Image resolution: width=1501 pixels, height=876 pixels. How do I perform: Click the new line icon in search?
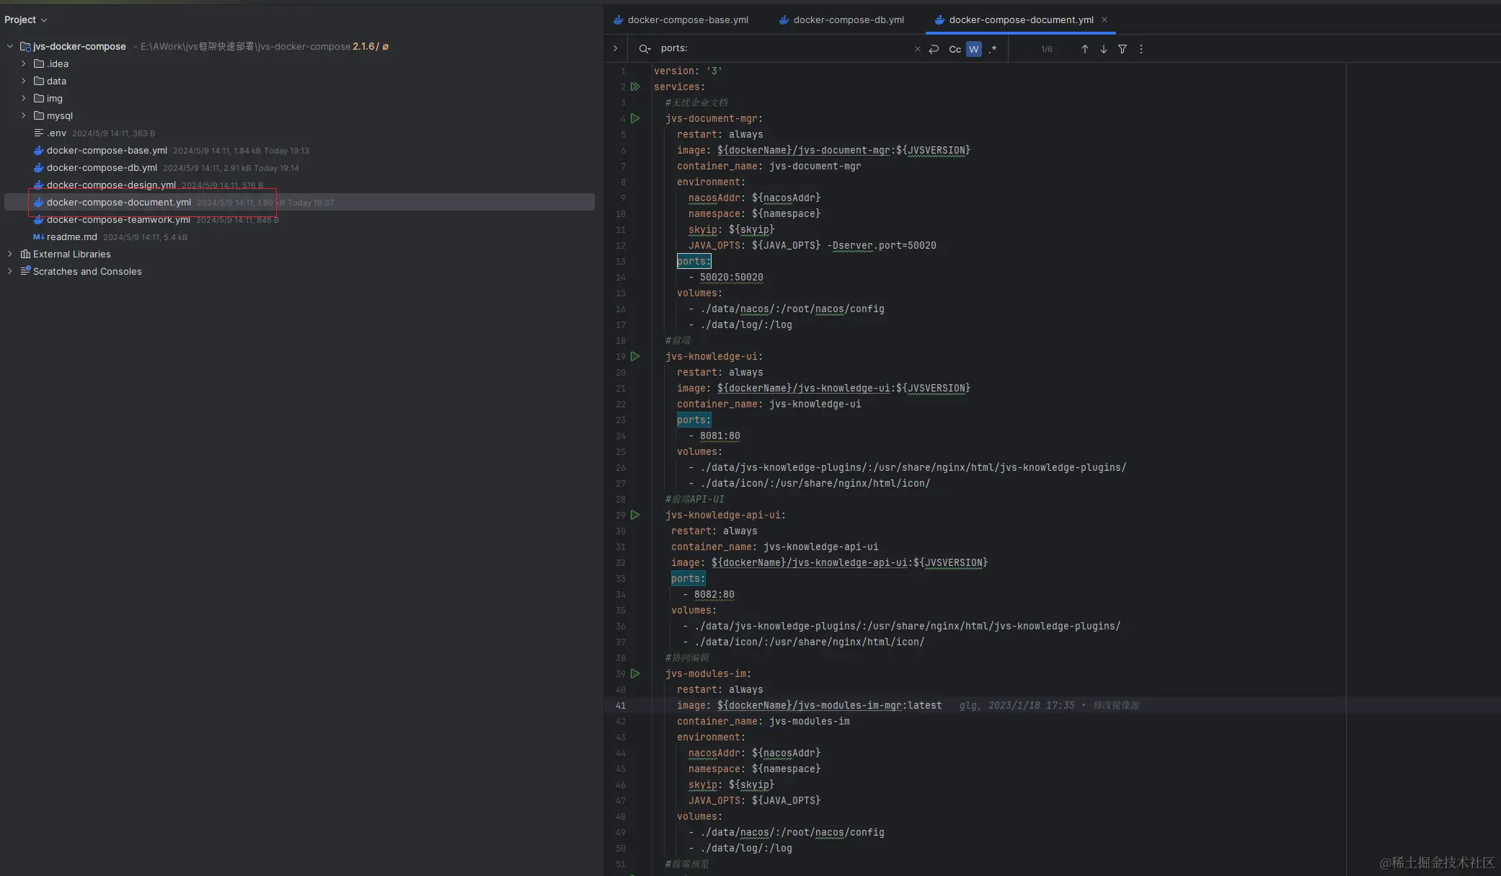coord(934,49)
